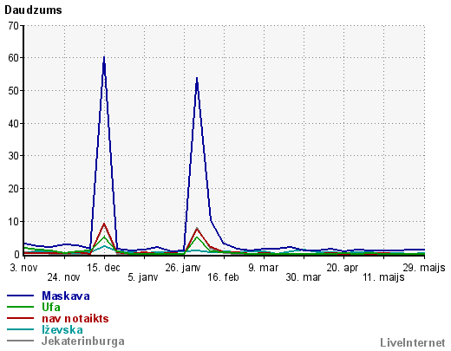Image resolution: width=451 pixels, height=351 pixels.
Task: Click the Jekaterinburga legend label
Action: coord(83,341)
